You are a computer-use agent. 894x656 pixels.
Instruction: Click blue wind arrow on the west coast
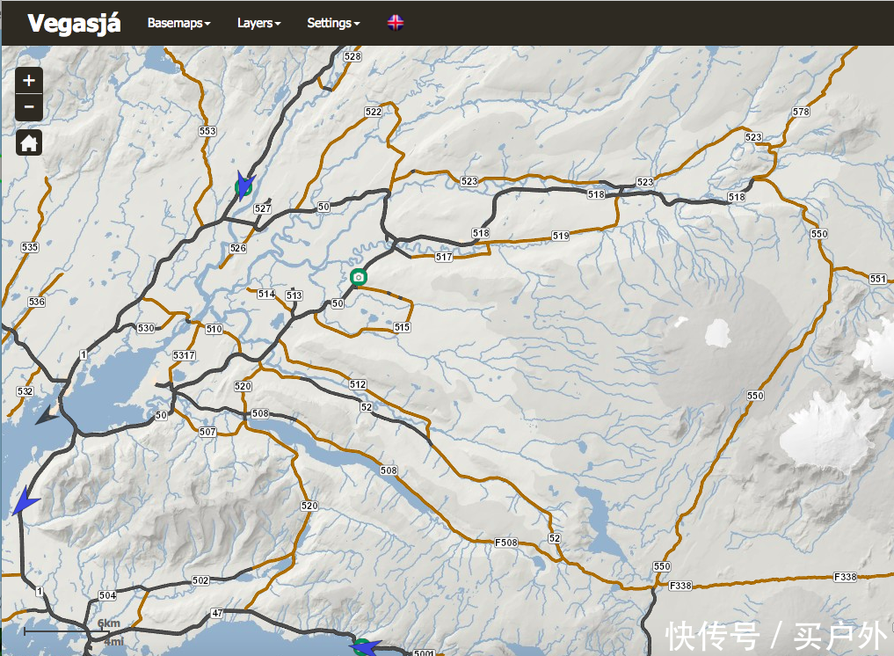click(x=25, y=501)
